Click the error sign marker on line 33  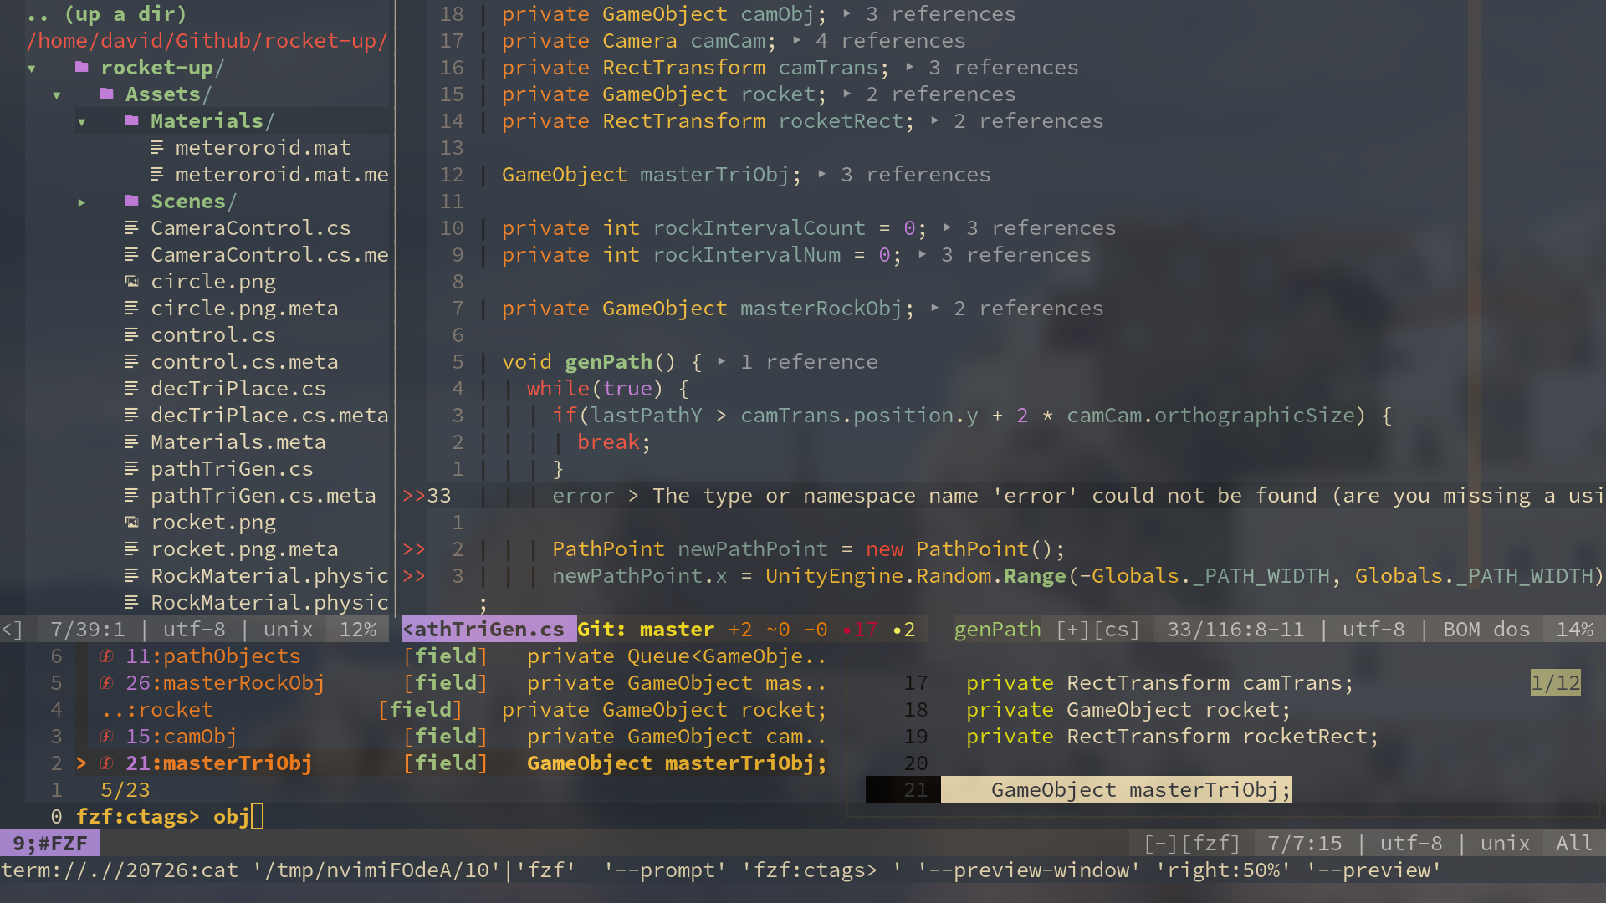click(x=413, y=496)
